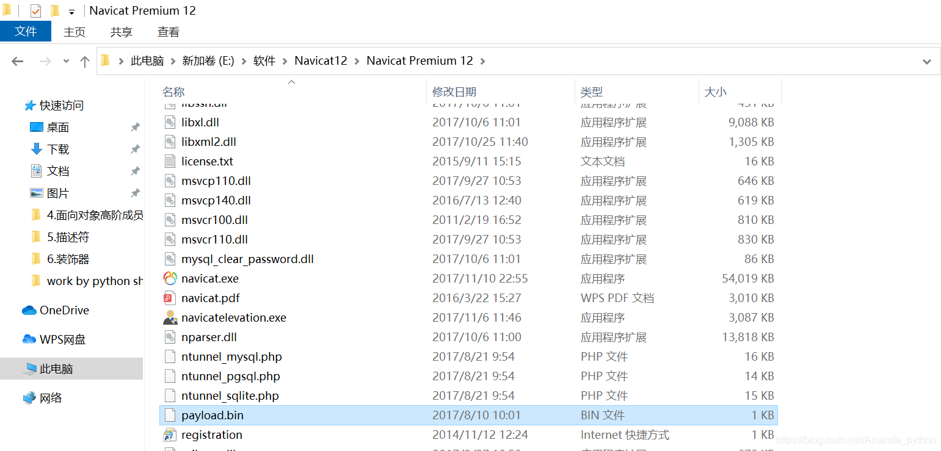Click the mysql_clear_password.dll file icon

click(170, 259)
